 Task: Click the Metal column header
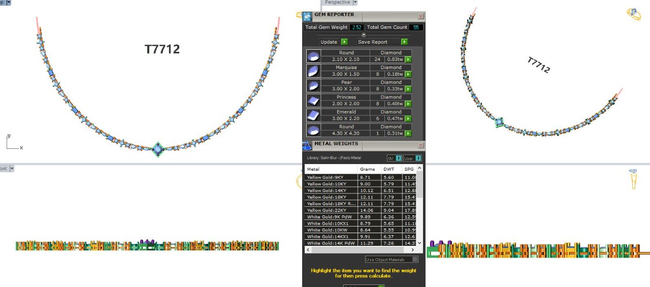(331, 169)
